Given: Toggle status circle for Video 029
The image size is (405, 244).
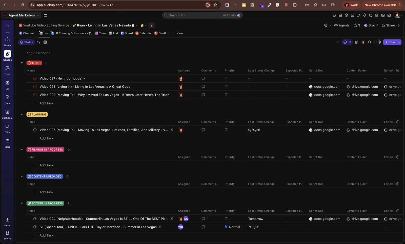Looking at the screenshot, I should tap(35, 95).
